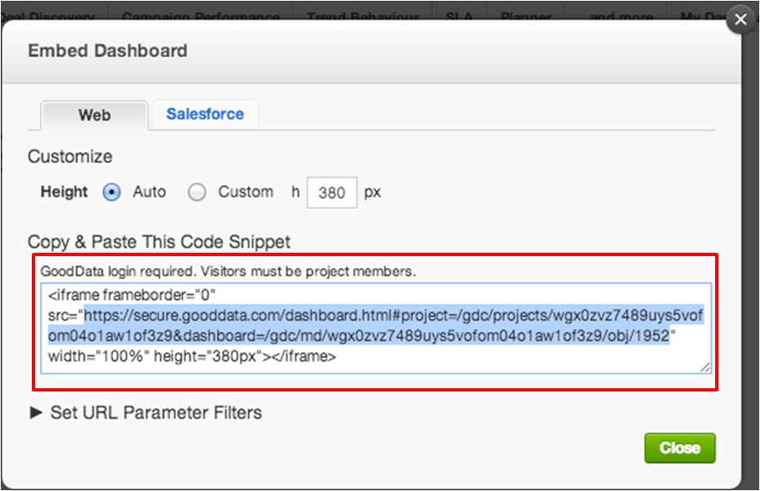Click the Auto label next to Height
Image resolution: width=760 pixels, height=491 pixels.
tap(149, 192)
